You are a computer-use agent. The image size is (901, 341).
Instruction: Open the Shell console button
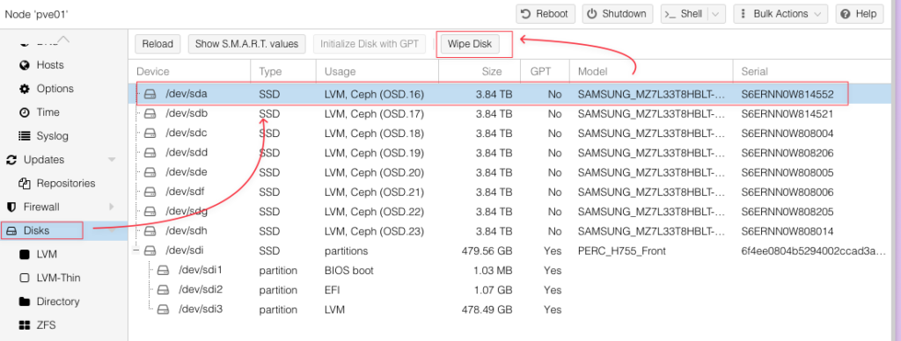click(x=684, y=14)
